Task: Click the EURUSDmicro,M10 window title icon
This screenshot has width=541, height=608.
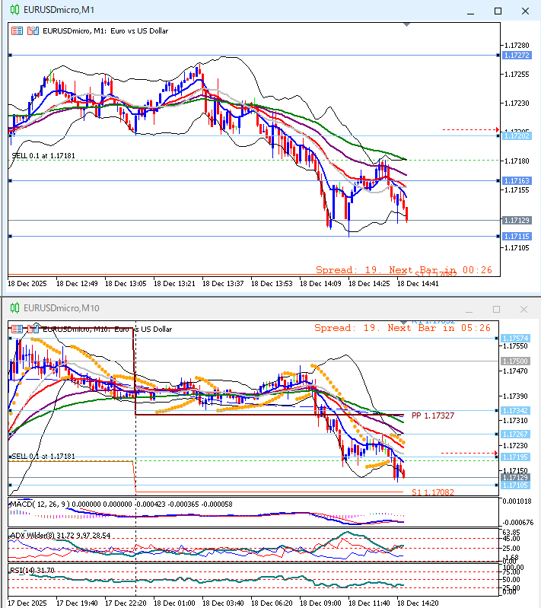Action: 14,308
